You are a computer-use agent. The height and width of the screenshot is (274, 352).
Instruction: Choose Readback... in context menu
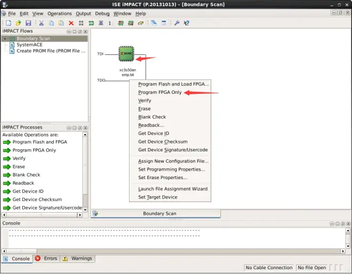[170, 125]
